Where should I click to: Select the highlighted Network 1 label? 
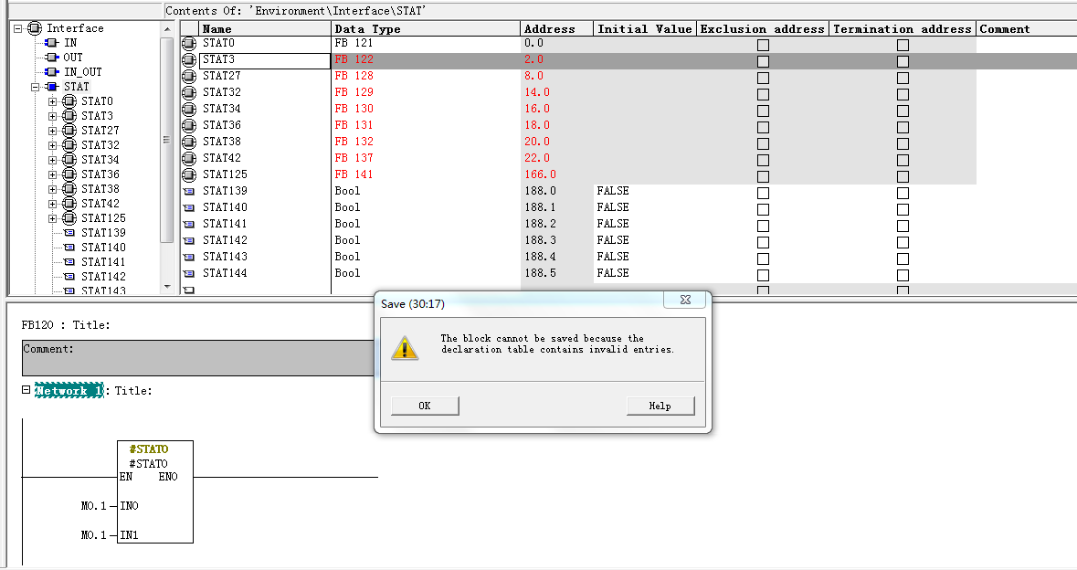click(x=69, y=390)
